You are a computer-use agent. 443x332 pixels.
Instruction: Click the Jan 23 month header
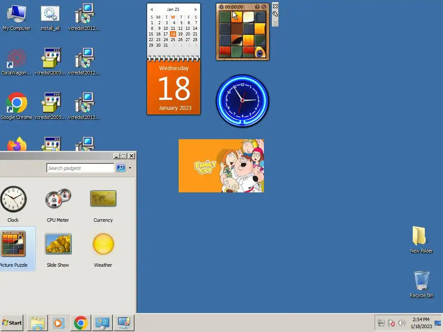[173, 10]
